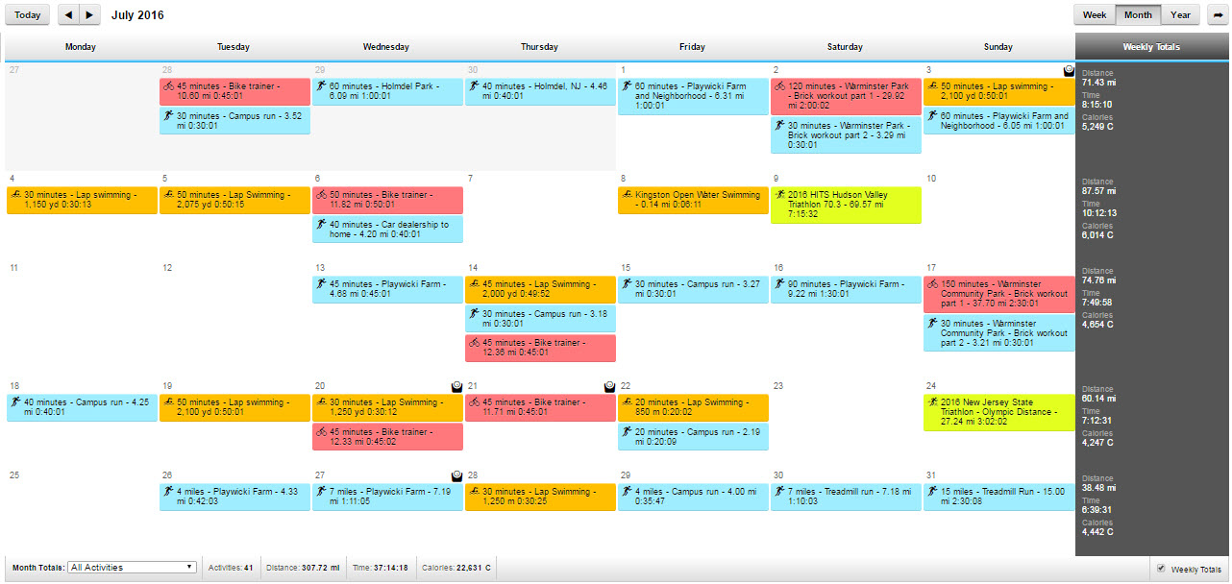Switch to Week view
Viewport: 1232px width, 584px height.
[x=1095, y=15]
